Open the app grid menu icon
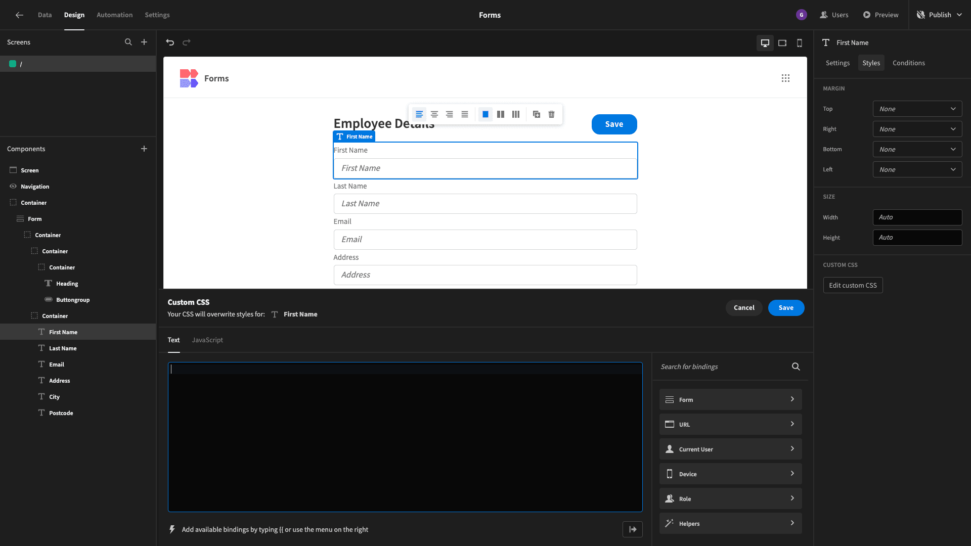 785,78
